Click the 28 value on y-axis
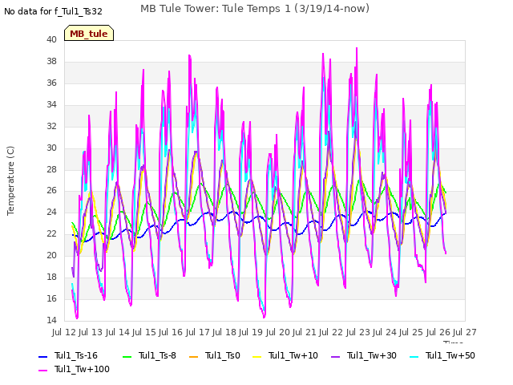The width and height of the screenshot is (513, 385). [x=51, y=169]
